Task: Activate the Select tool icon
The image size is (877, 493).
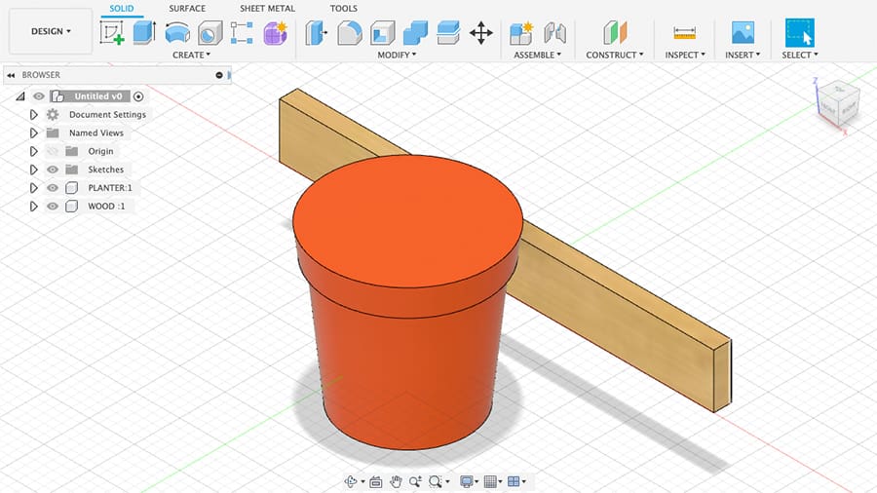Action: coord(800,32)
